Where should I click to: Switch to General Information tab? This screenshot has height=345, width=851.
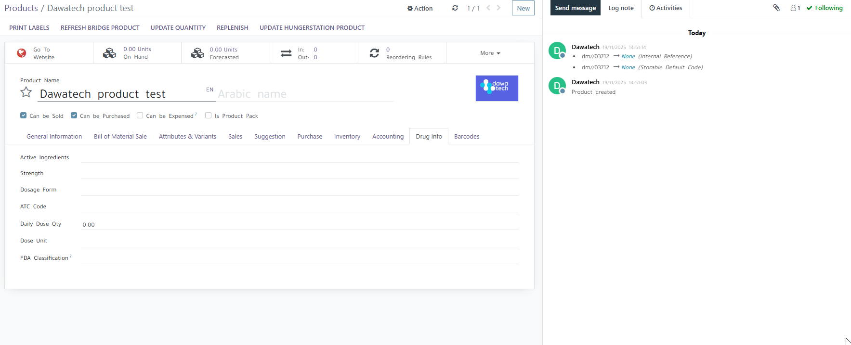click(x=54, y=136)
